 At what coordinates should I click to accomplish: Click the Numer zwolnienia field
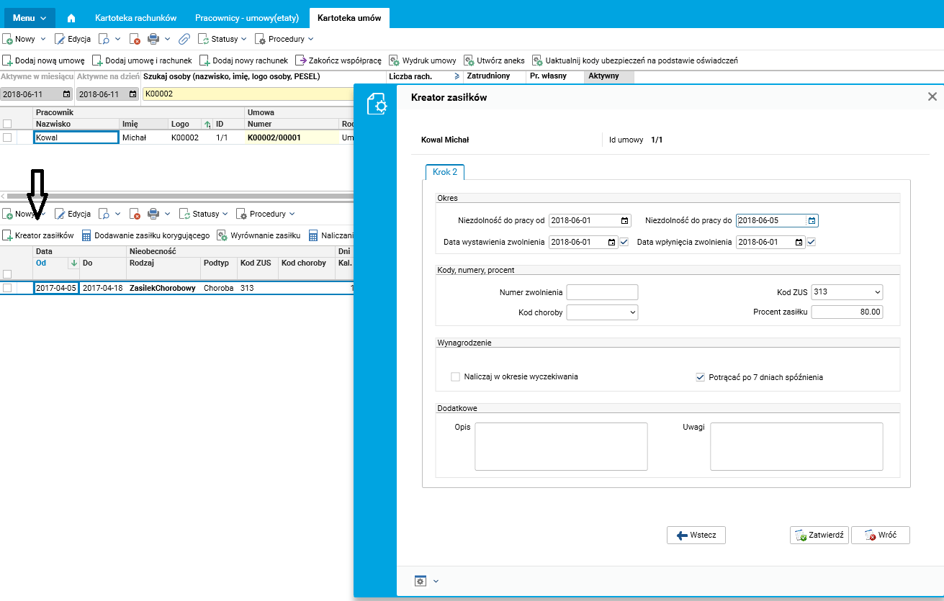[603, 292]
